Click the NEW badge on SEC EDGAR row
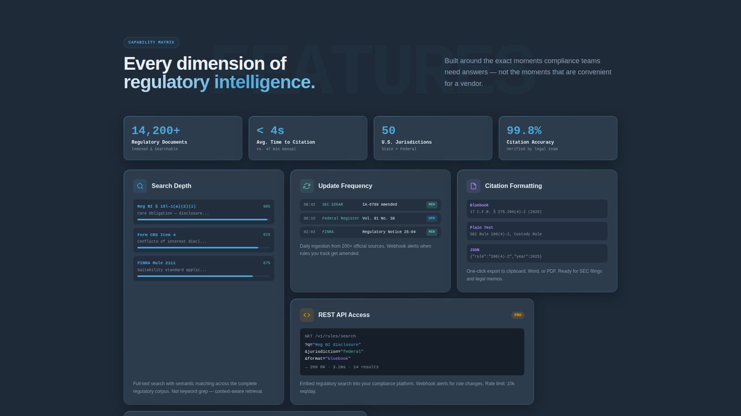Screen dimensions: 741x416 coord(432,205)
